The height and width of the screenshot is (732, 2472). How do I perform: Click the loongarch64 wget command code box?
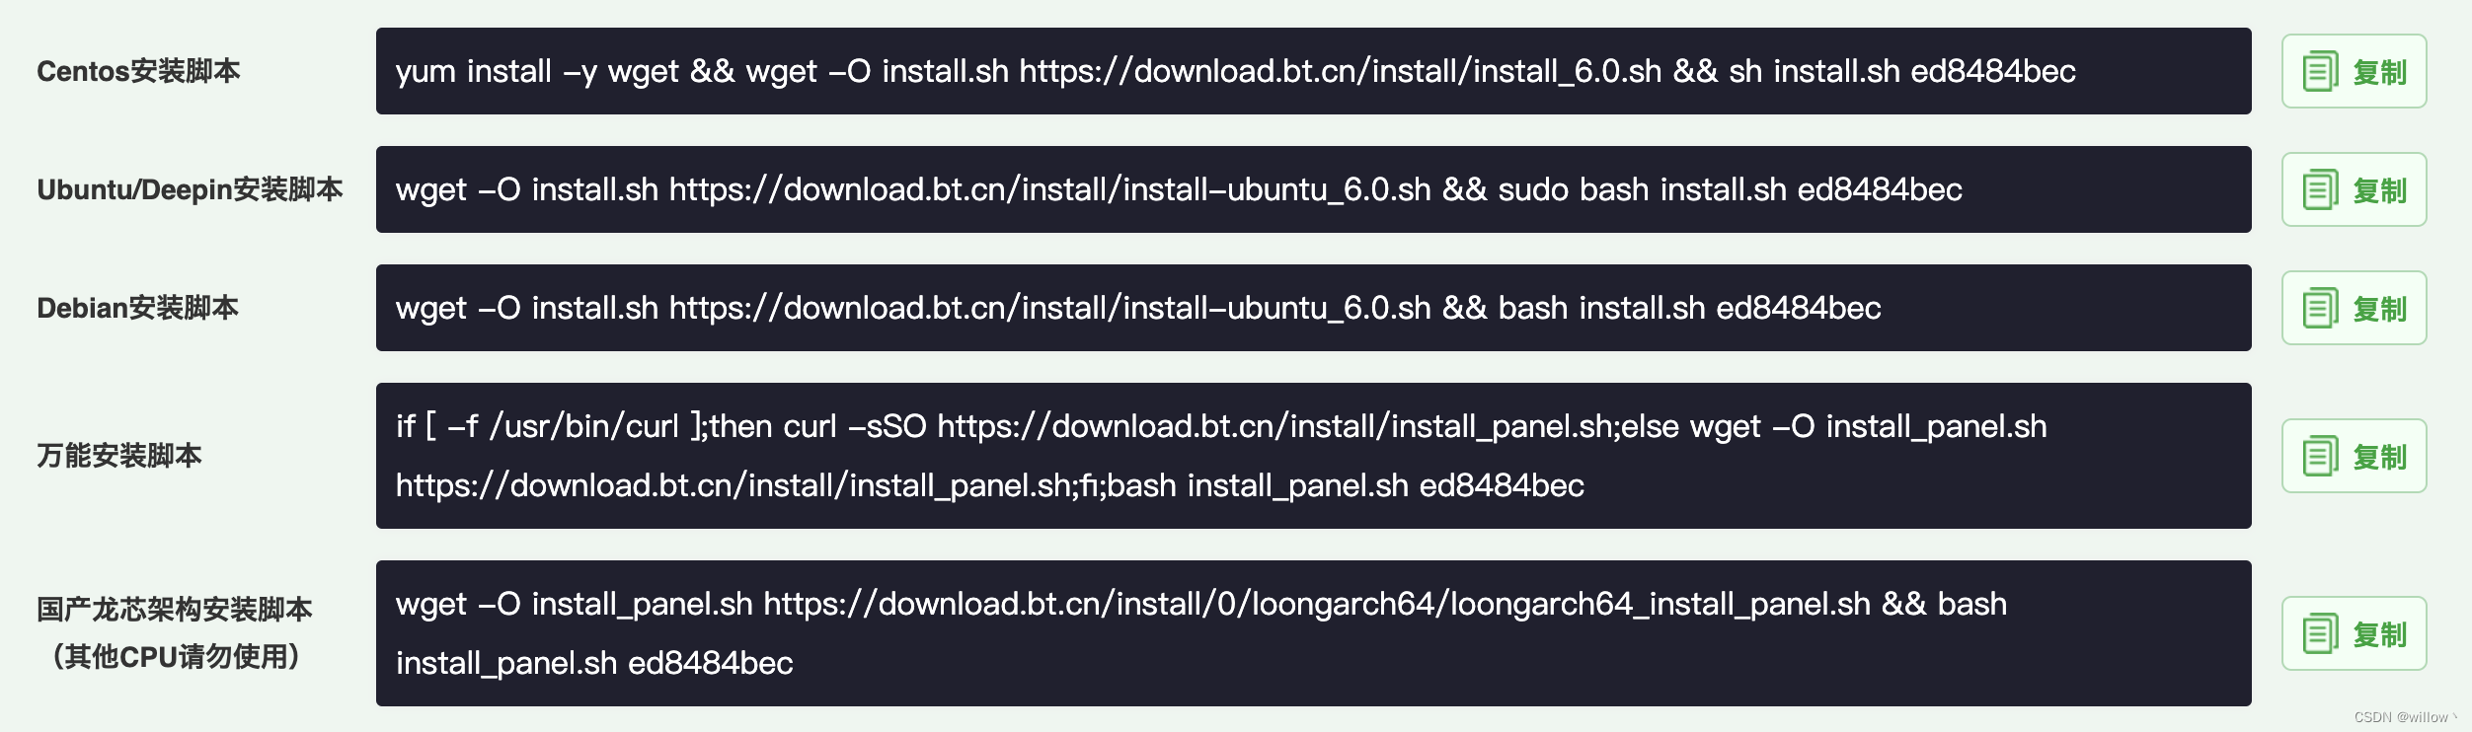click(1313, 633)
